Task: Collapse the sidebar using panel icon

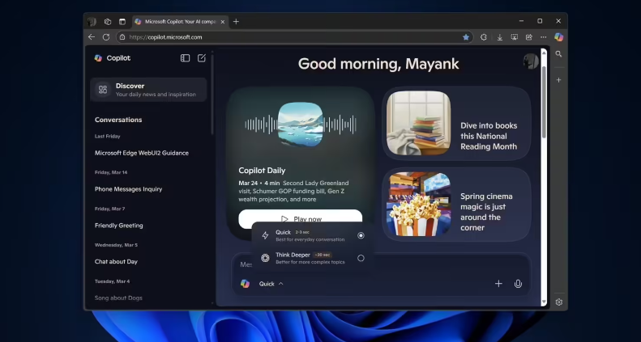Action: pyautogui.click(x=185, y=58)
